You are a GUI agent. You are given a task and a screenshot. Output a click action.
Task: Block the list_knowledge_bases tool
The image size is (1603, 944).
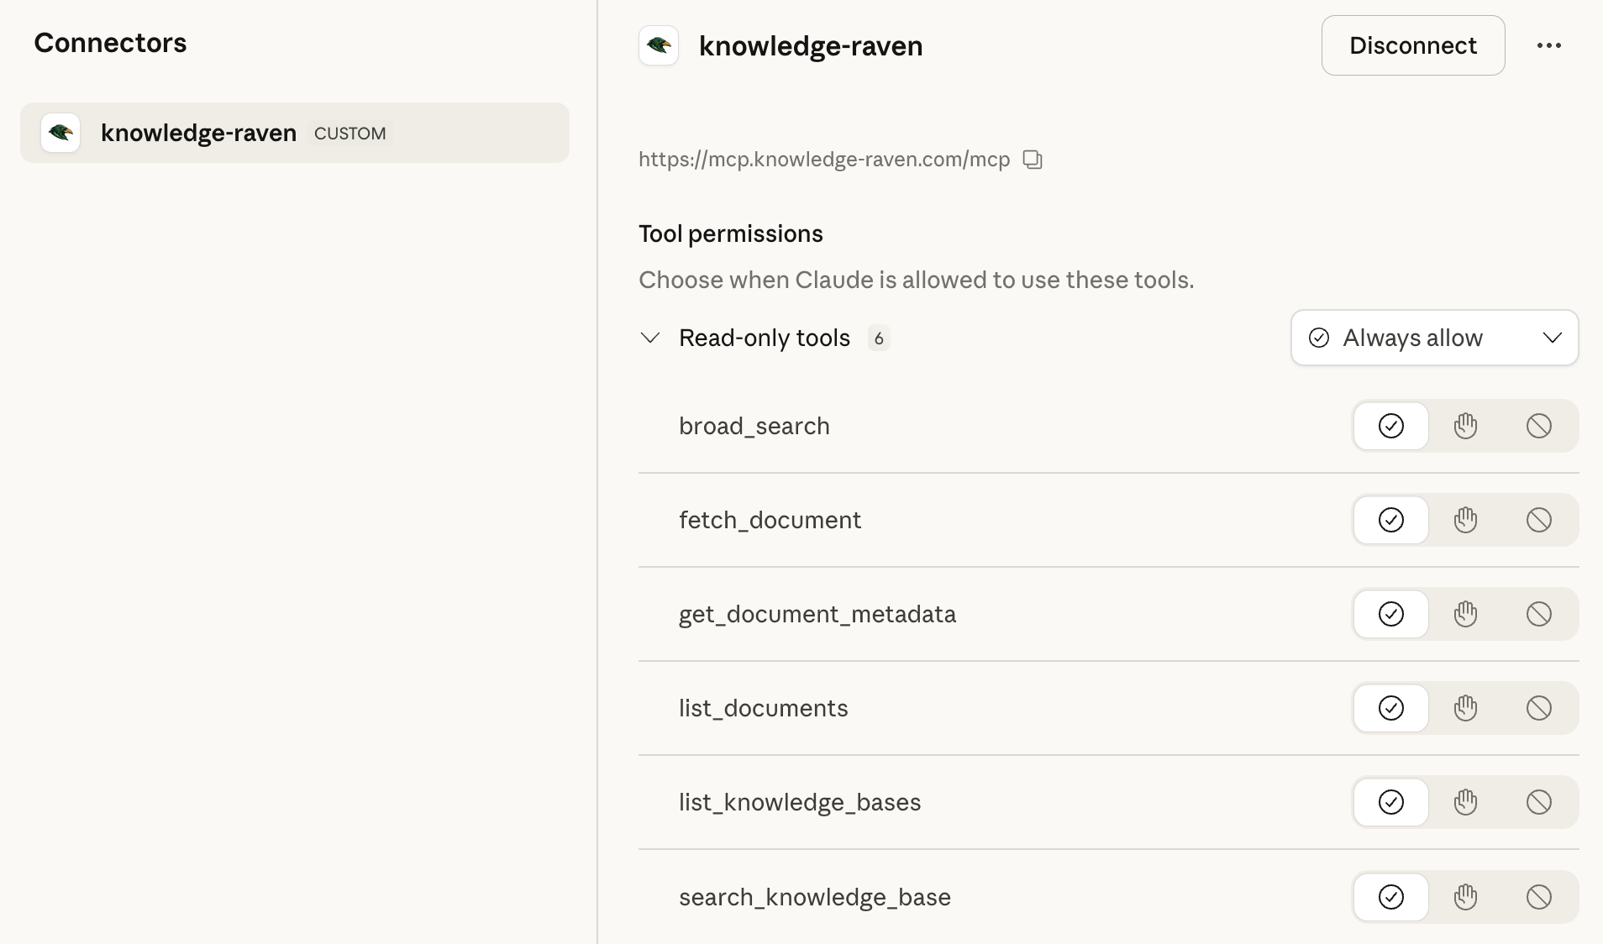1538,802
